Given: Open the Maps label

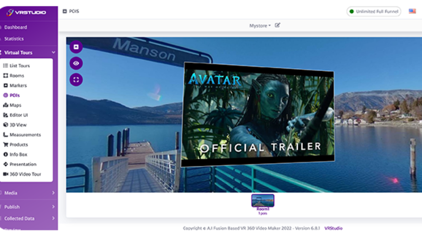Looking at the screenshot, I should coord(15,105).
